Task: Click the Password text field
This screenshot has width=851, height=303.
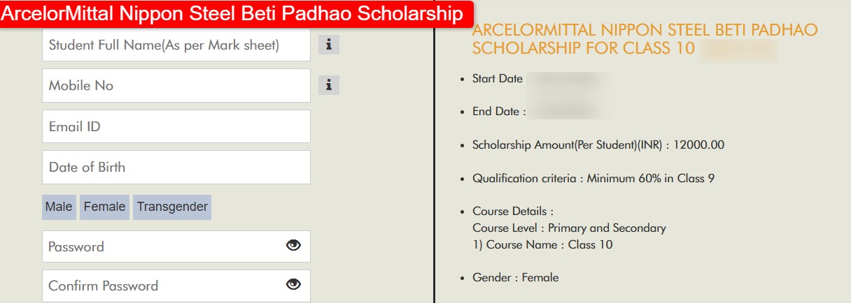Action: pos(161,246)
